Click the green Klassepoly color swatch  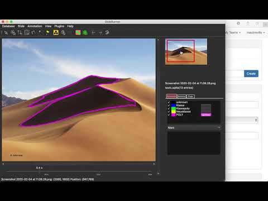(173, 108)
